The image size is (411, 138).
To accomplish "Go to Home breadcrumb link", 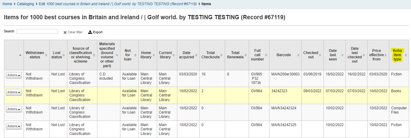I will pyautogui.click(x=7, y=4).
